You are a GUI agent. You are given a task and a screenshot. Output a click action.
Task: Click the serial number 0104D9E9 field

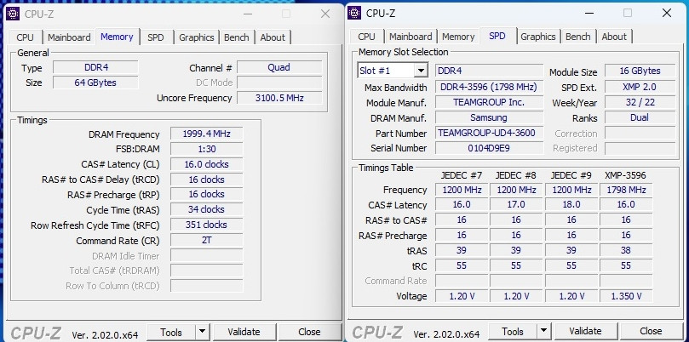490,148
